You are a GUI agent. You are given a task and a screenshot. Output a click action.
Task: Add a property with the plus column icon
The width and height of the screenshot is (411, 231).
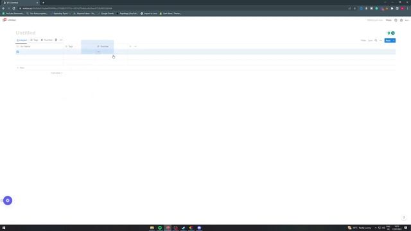pyautogui.click(x=130, y=46)
